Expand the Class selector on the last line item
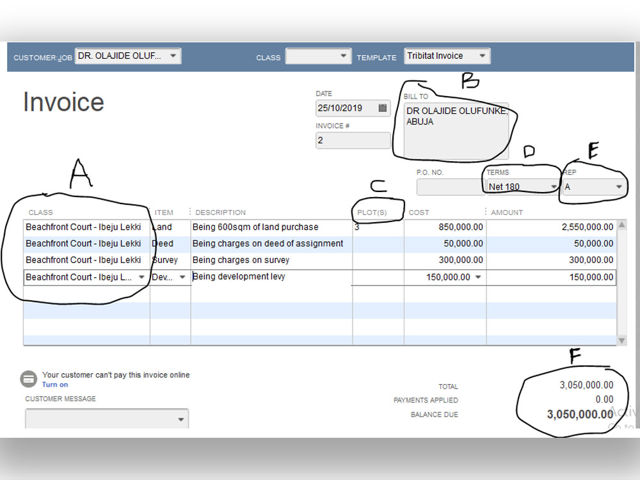This screenshot has width=640, height=480. pyautogui.click(x=141, y=277)
